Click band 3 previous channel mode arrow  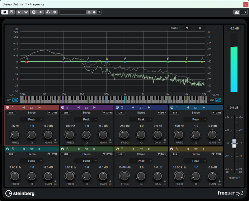pos(133,107)
